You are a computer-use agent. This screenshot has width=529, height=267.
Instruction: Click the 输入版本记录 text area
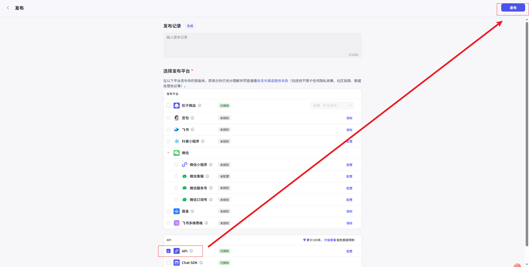[262, 45]
